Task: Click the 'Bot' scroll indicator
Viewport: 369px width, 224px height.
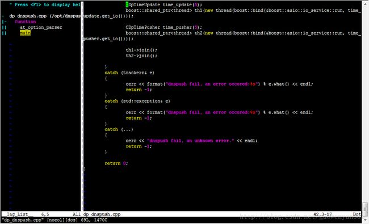Action: tap(357, 214)
